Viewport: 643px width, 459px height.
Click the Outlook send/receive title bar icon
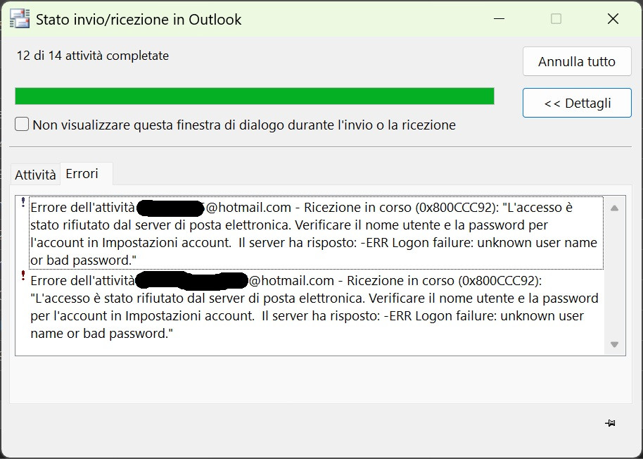20,19
